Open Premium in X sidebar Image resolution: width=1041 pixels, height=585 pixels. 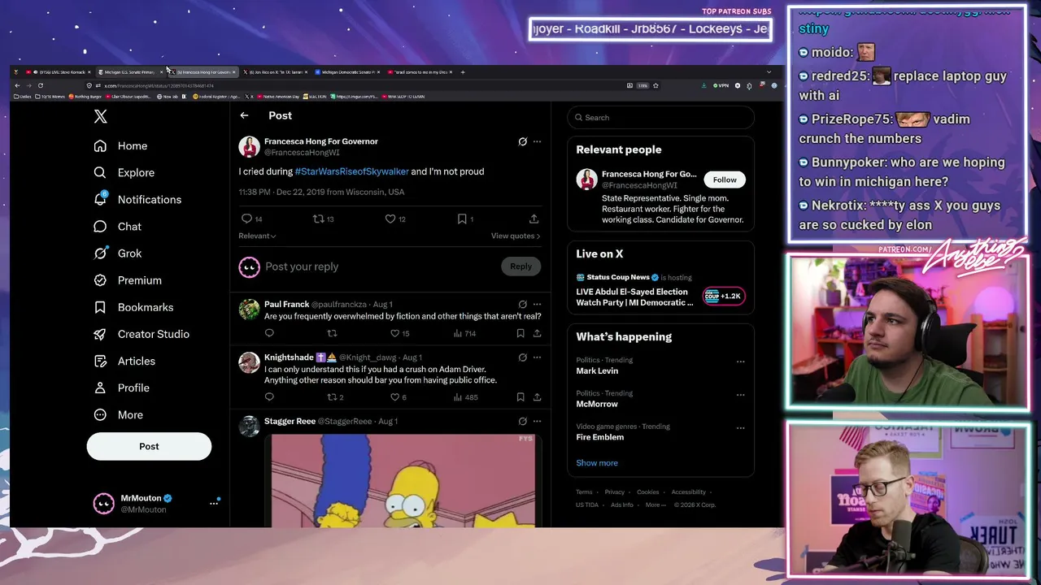[128, 280]
